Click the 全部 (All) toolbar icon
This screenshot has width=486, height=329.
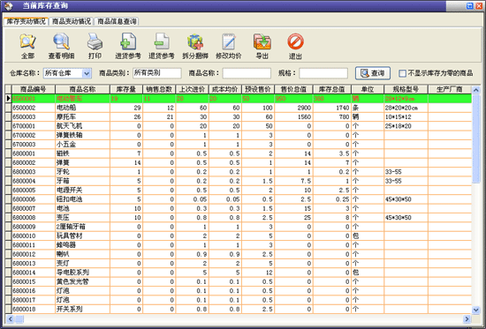click(28, 47)
